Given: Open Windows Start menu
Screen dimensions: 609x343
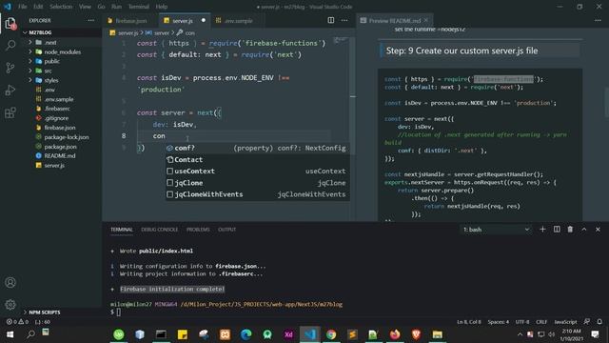Looking at the screenshot, I should [x=10, y=334].
